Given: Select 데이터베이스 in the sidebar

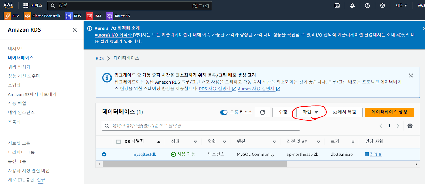Looking at the screenshot, I should [21, 58].
